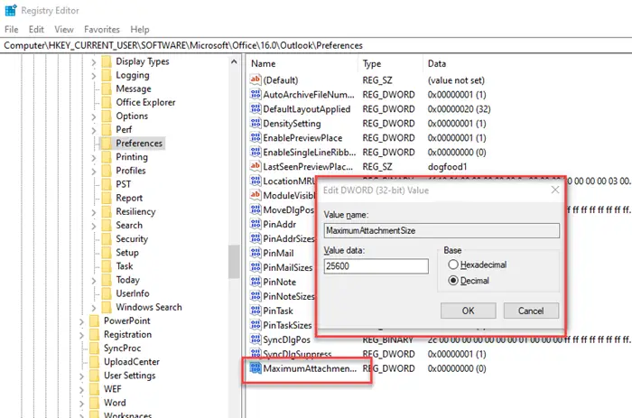The height and width of the screenshot is (418, 632).
Task: Select the SyncDlgPos value icon
Action: [x=256, y=339]
